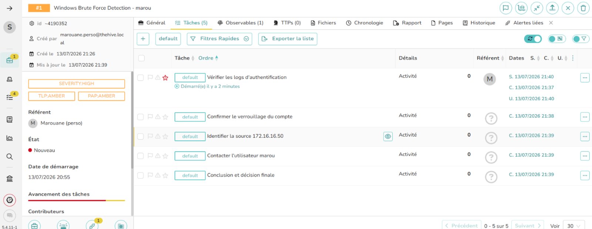Toggle the preview display switch

(x=557, y=39)
